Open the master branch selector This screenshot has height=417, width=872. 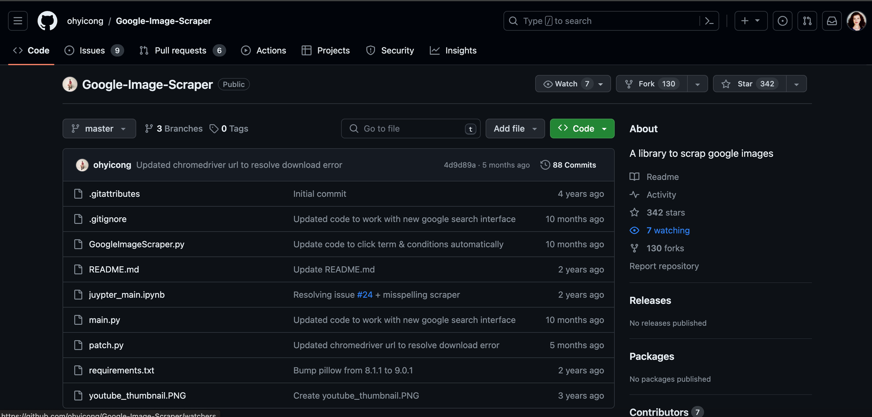pyautogui.click(x=99, y=128)
